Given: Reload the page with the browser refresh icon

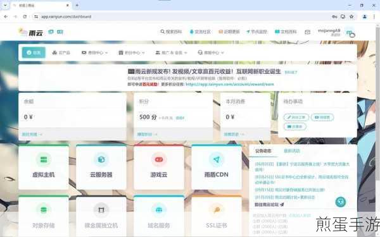Looking at the screenshot, I should 25,16.
